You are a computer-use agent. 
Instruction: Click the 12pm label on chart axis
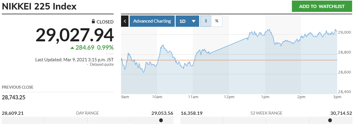point(229,97)
